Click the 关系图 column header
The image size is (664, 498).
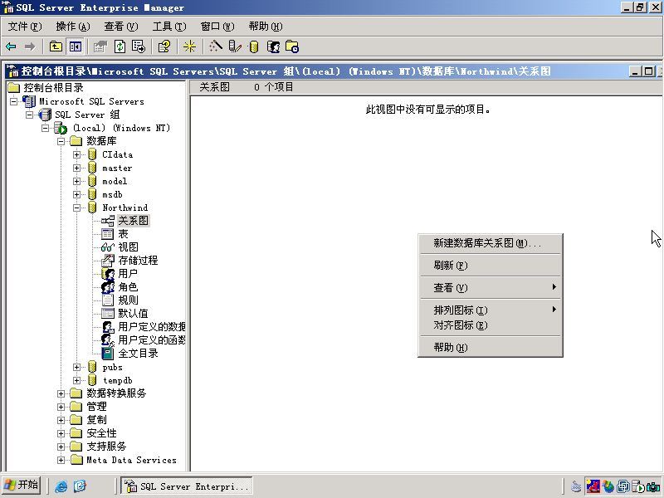coord(214,87)
